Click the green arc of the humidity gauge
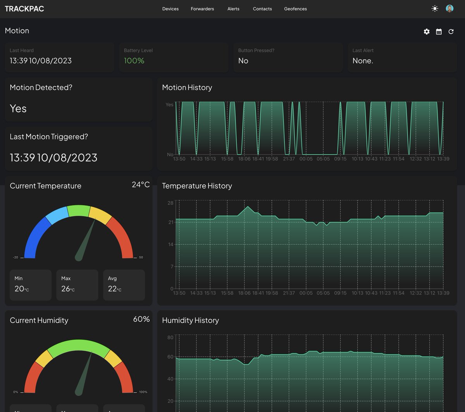465x412 pixels. (x=79, y=345)
